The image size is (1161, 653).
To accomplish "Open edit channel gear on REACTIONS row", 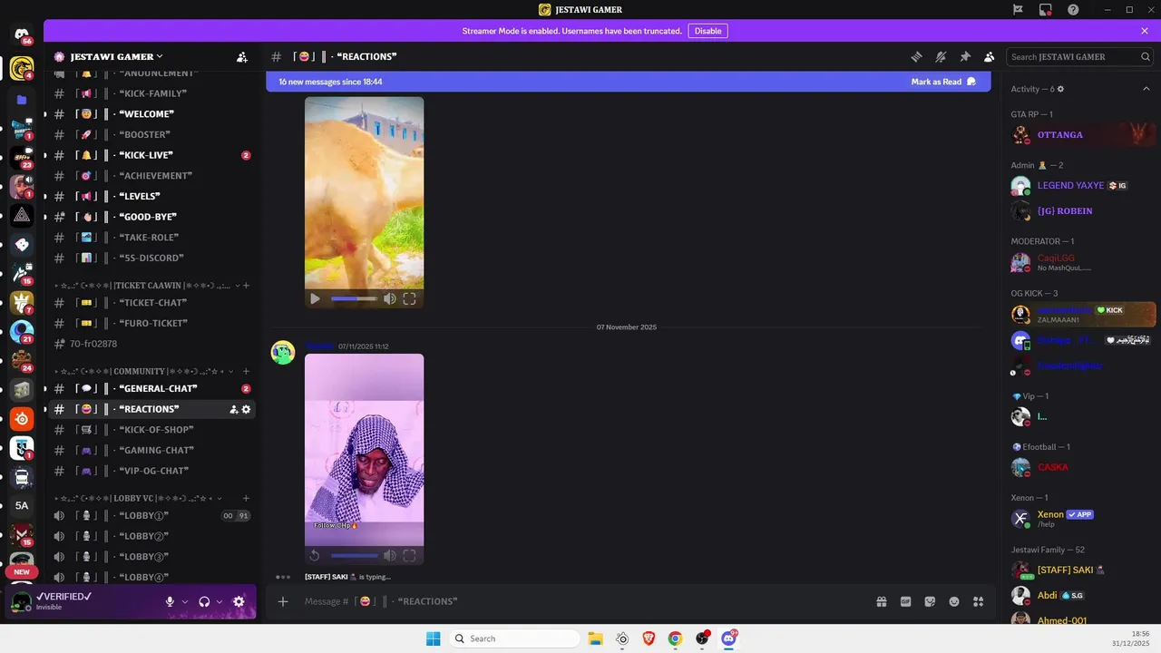I will 246,409.
